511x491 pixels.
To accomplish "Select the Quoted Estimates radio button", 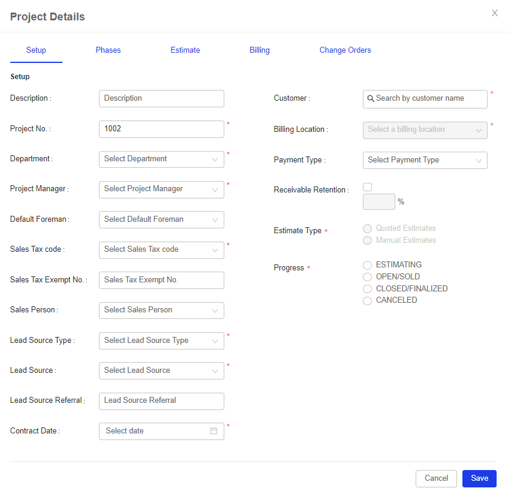I will (368, 229).
